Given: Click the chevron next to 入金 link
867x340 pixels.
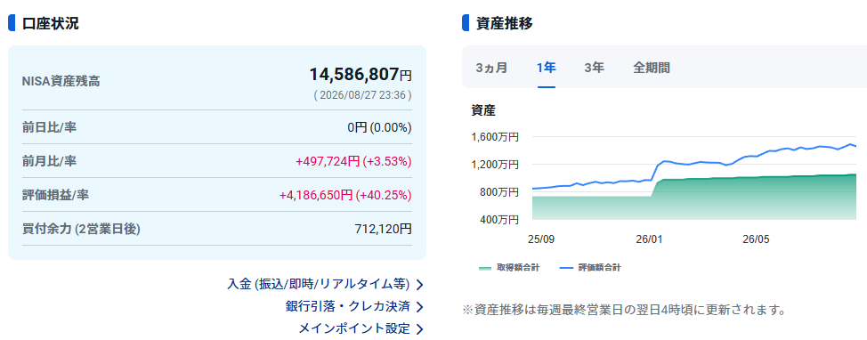Looking at the screenshot, I should (419, 285).
